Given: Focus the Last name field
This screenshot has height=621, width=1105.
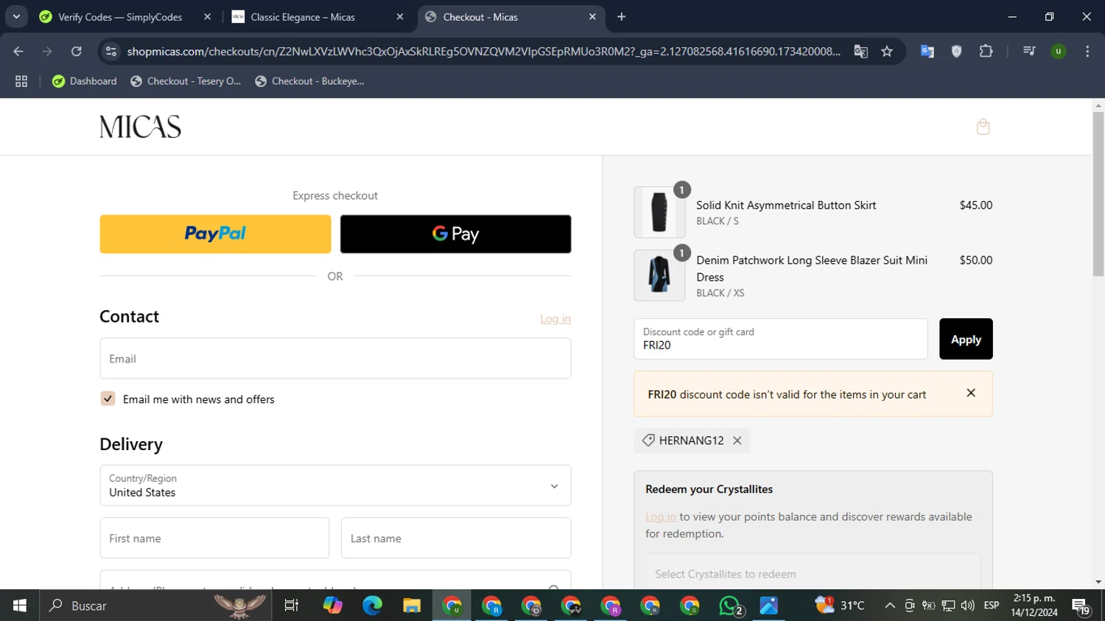Looking at the screenshot, I should [456, 538].
